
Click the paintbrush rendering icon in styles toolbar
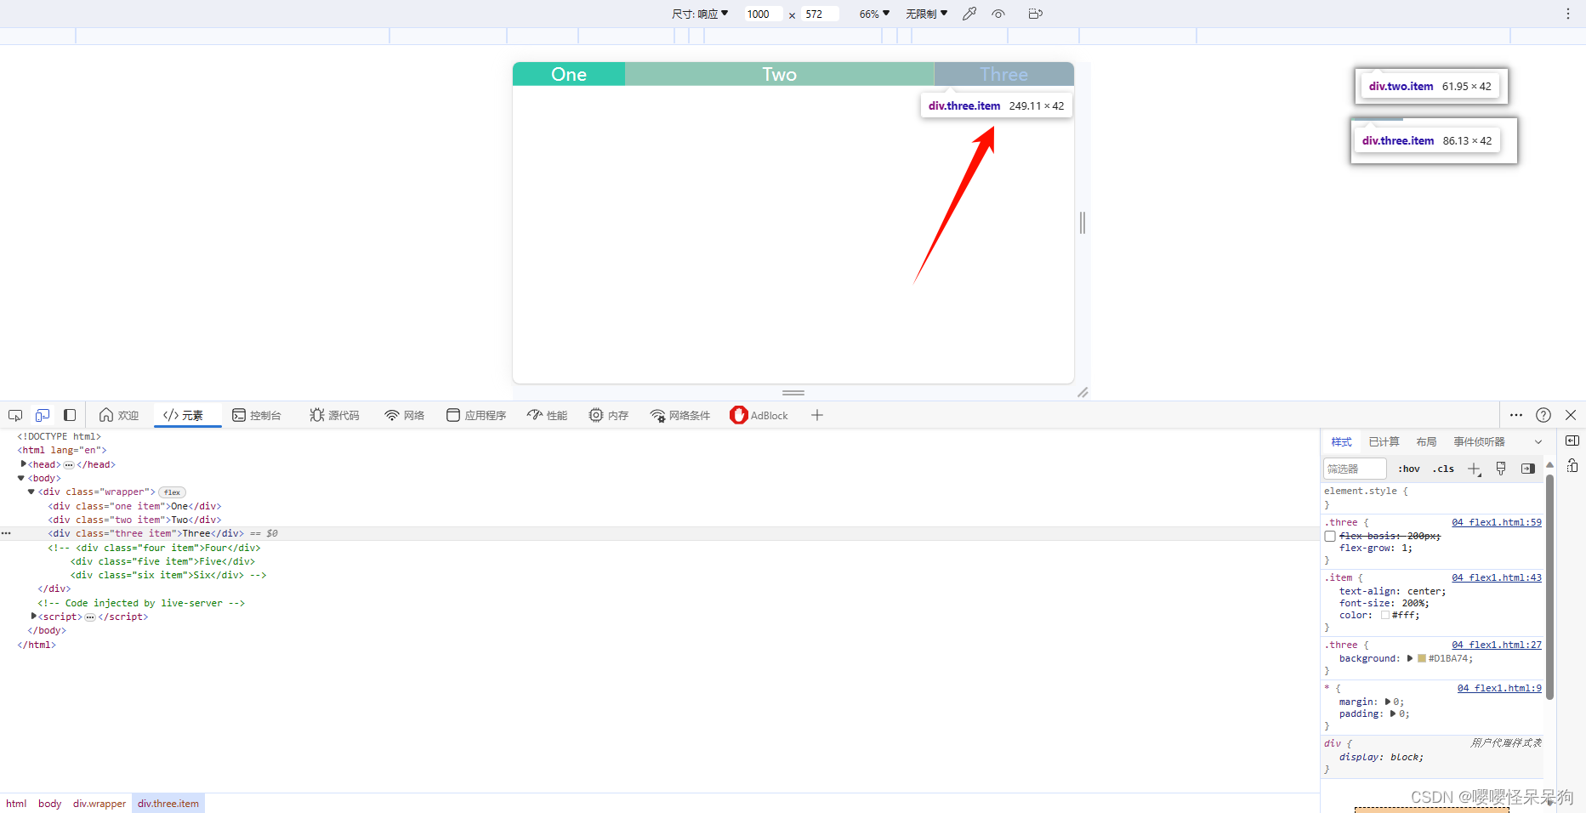pos(1501,469)
